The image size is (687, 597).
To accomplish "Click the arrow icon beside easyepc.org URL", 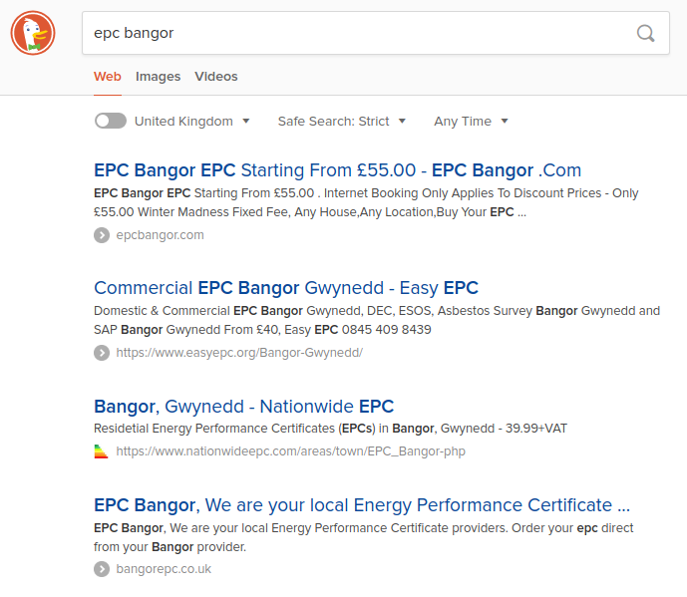I will click(x=102, y=353).
